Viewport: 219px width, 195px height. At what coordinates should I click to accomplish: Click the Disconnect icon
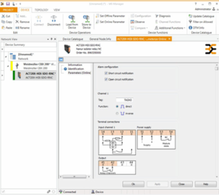pyautogui.click(x=54, y=19)
